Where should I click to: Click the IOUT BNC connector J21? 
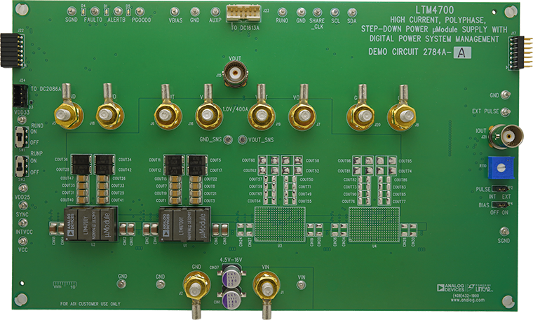click(506, 137)
